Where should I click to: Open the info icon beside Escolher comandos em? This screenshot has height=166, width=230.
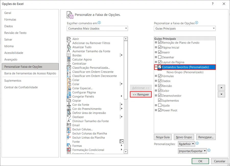point(99,23)
